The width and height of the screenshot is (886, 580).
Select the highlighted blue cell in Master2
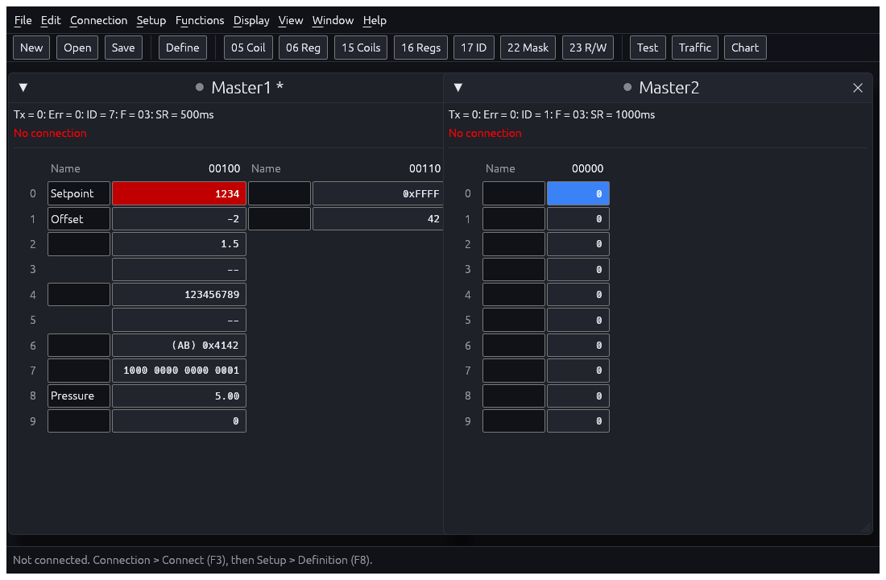578,193
